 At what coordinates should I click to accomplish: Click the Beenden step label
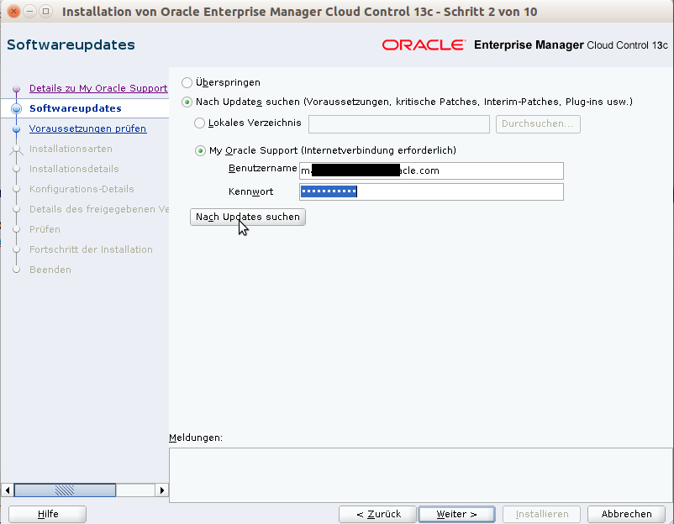(50, 270)
